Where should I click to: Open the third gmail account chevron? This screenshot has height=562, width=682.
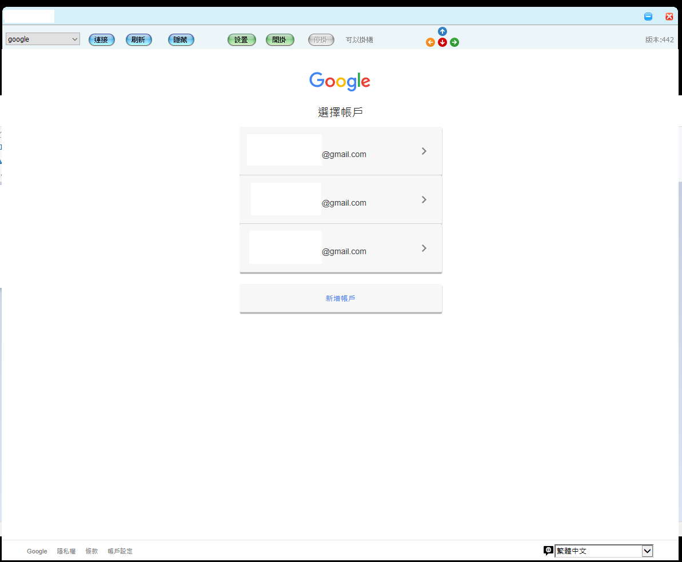click(424, 248)
